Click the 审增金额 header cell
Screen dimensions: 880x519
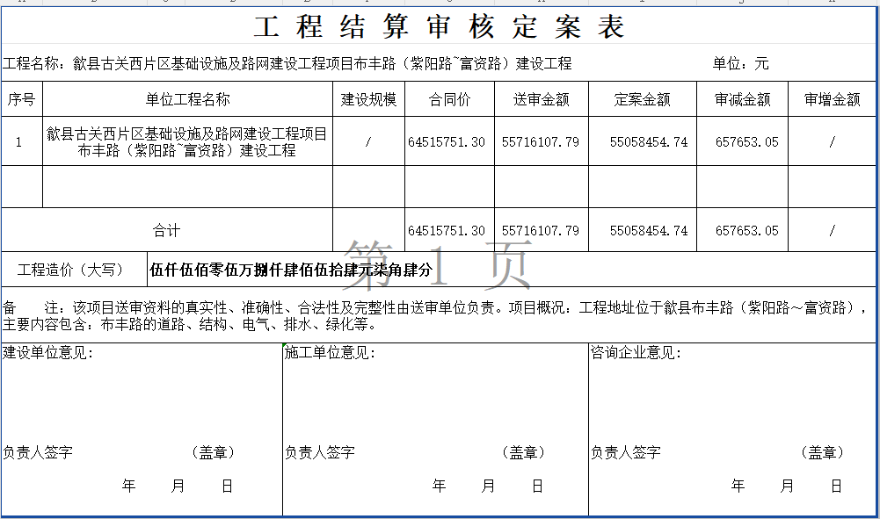click(x=832, y=100)
